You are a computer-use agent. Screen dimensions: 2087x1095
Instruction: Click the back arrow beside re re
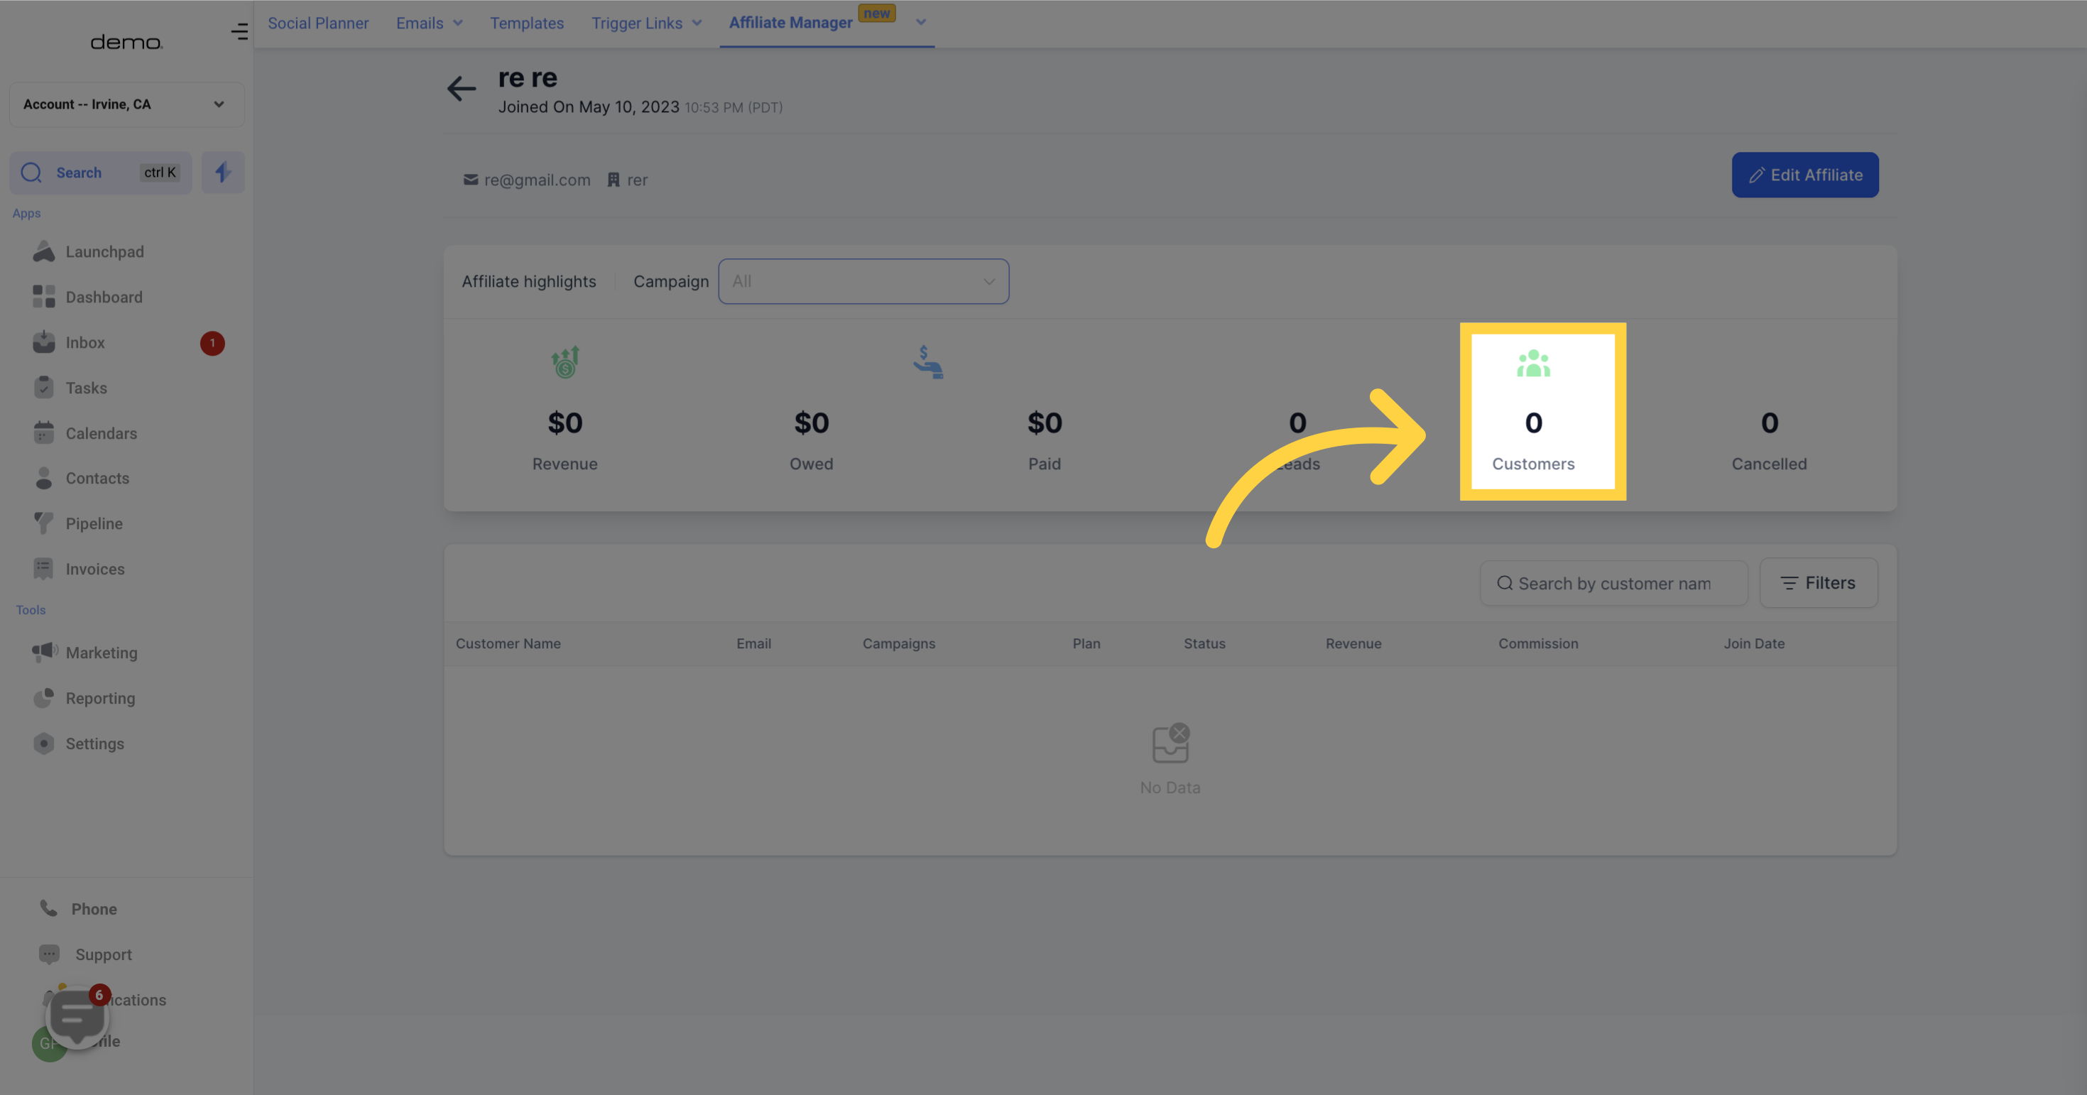pos(461,88)
